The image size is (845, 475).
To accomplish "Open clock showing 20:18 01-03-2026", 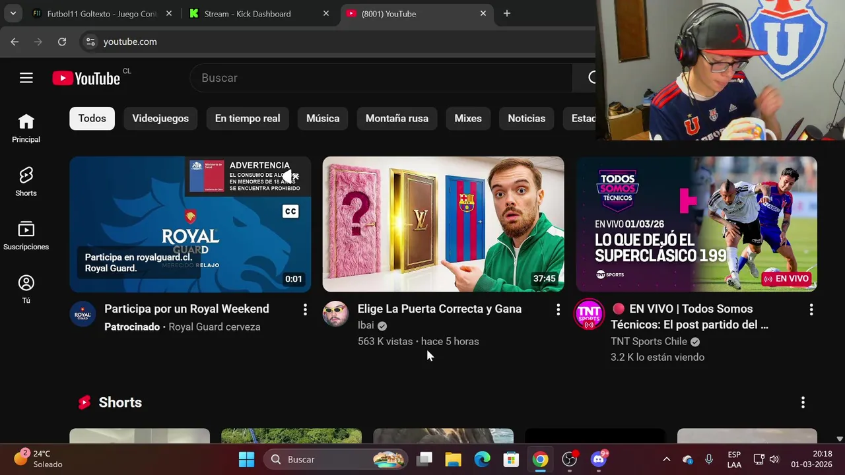I will click(813, 459).
